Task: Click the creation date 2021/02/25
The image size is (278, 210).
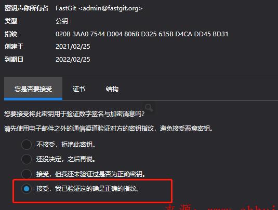Action: 73,47
